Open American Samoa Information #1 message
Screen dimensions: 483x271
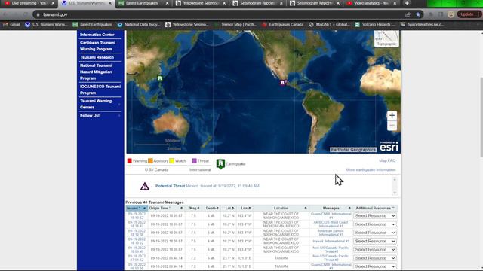(331, 233)
